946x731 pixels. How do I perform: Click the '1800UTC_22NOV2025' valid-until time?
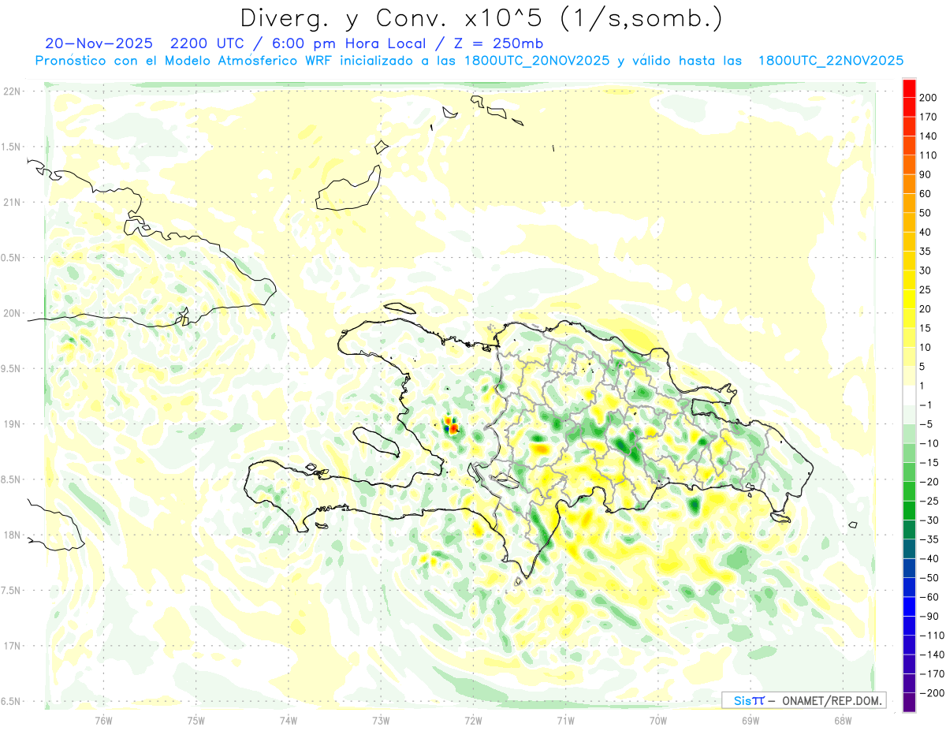pyautogui.click(x=830, y=61)
